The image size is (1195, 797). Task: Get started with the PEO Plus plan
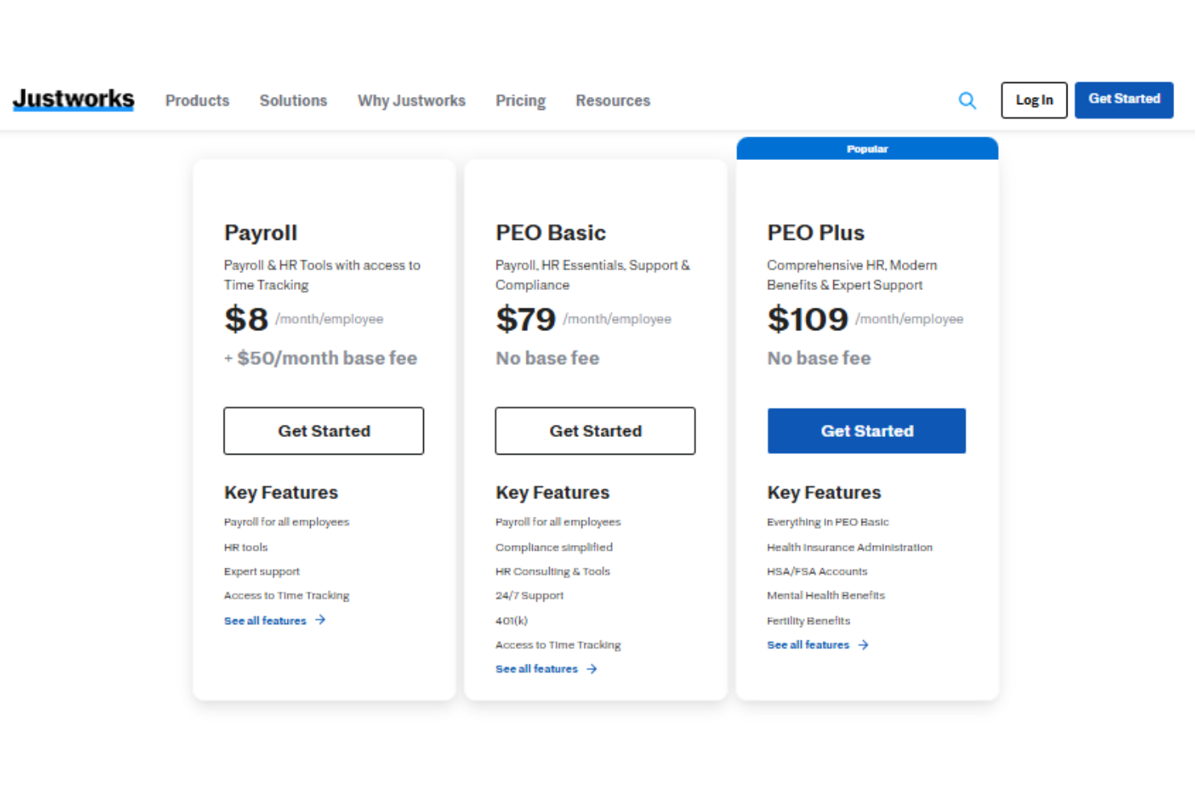866,430
